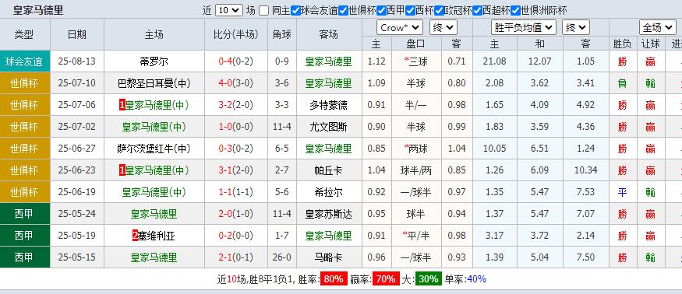682x294 pixels.
Task: Click the 日期 column header
Action: point(77,34)
